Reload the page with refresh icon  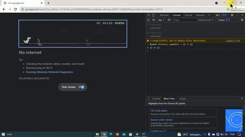[x=15, y=9]
